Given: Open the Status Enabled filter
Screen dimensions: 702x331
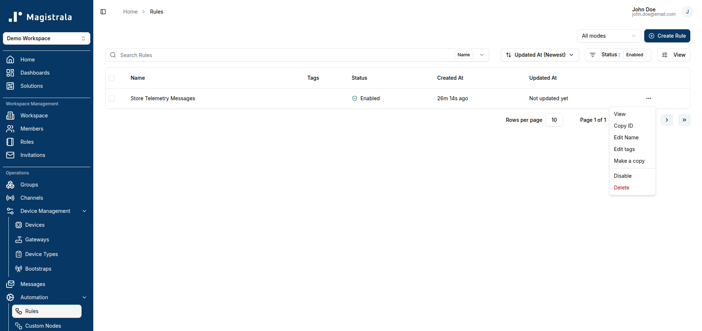Looking at the screenshot, I should click(x=618, y=55).
